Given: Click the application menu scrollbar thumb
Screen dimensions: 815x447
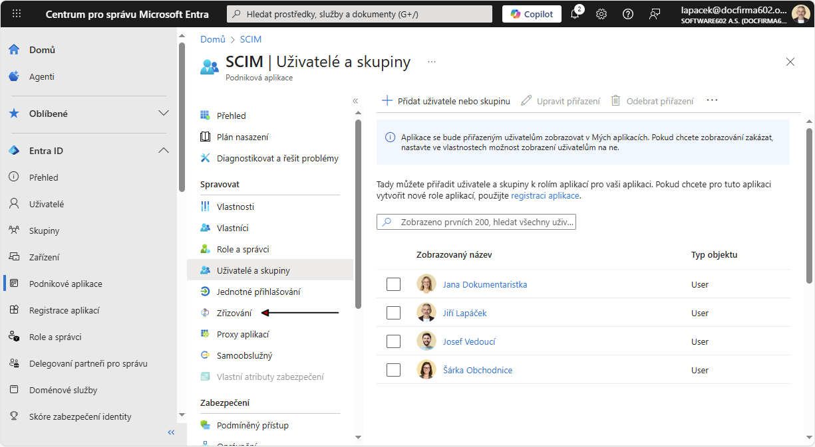Looking at the screenshot, I should pos(358,214).
